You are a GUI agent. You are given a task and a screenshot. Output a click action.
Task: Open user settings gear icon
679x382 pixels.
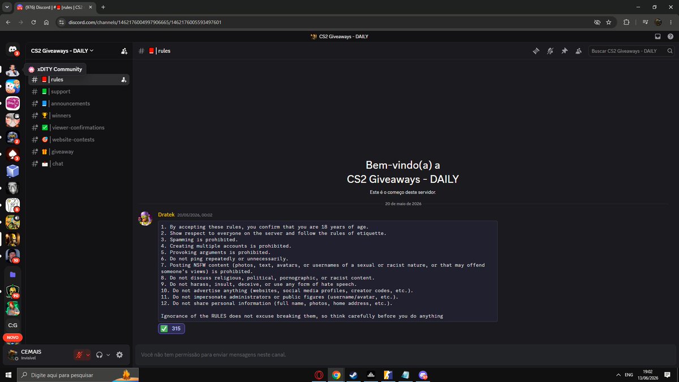tap(119, 355)
